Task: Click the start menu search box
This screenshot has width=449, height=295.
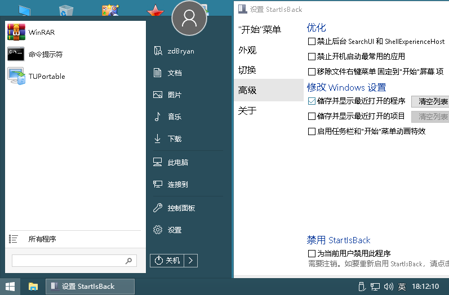Action: (x=68, y=261)
